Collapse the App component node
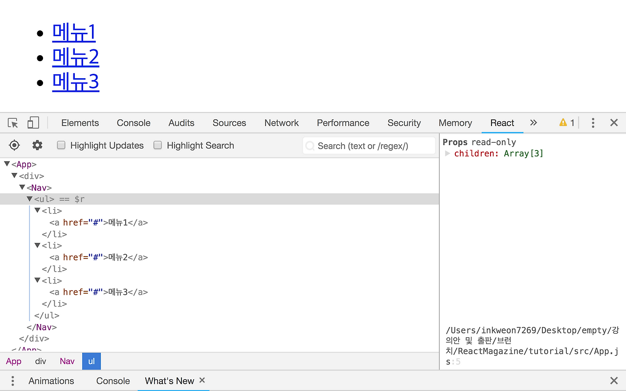626x391 pixels. pyautogui.click(x=7, y=164)
